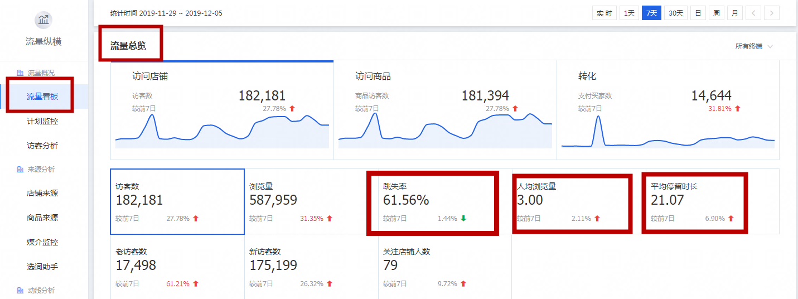
Task: Select the 访客数 metric tile
Action: point(177,201)
